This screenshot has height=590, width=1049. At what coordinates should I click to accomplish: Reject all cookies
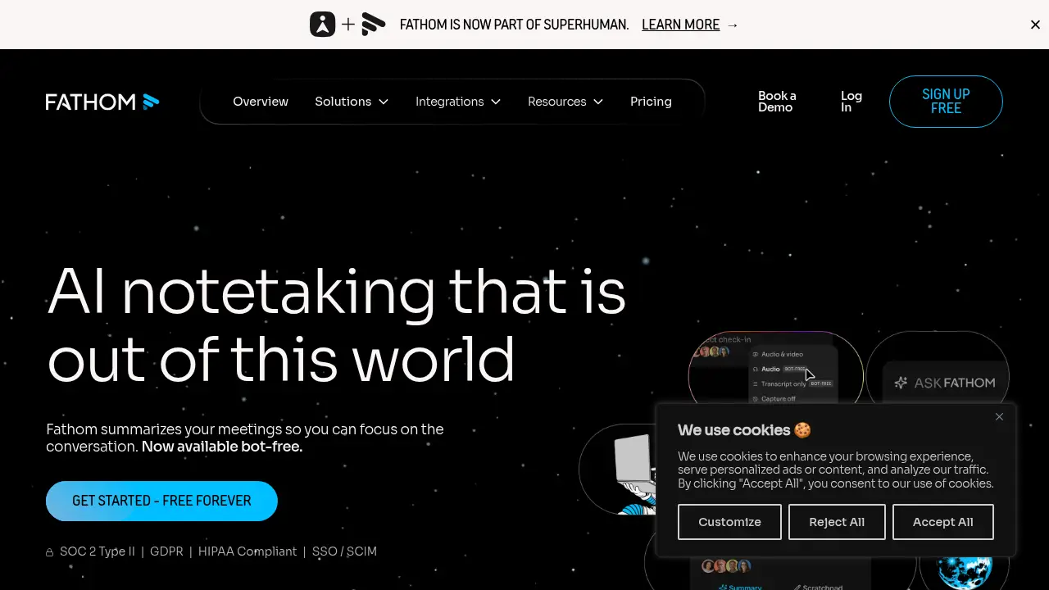pos(837,522)
